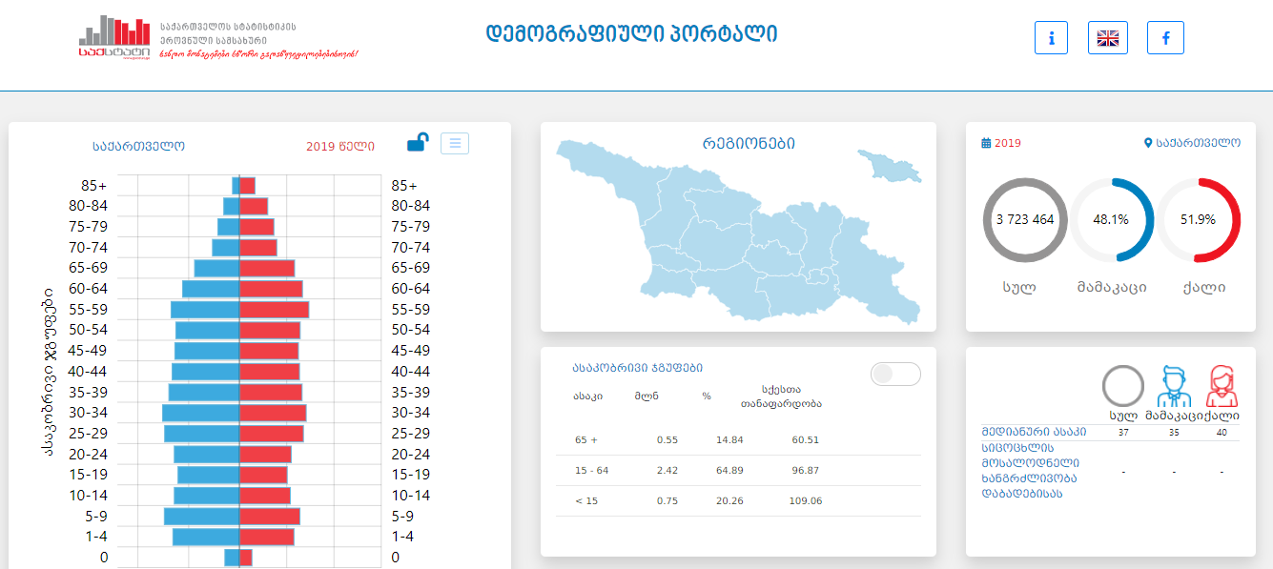Select the male figure icon
This screenshot has height=569, width=1273.
pos(1174,387)
